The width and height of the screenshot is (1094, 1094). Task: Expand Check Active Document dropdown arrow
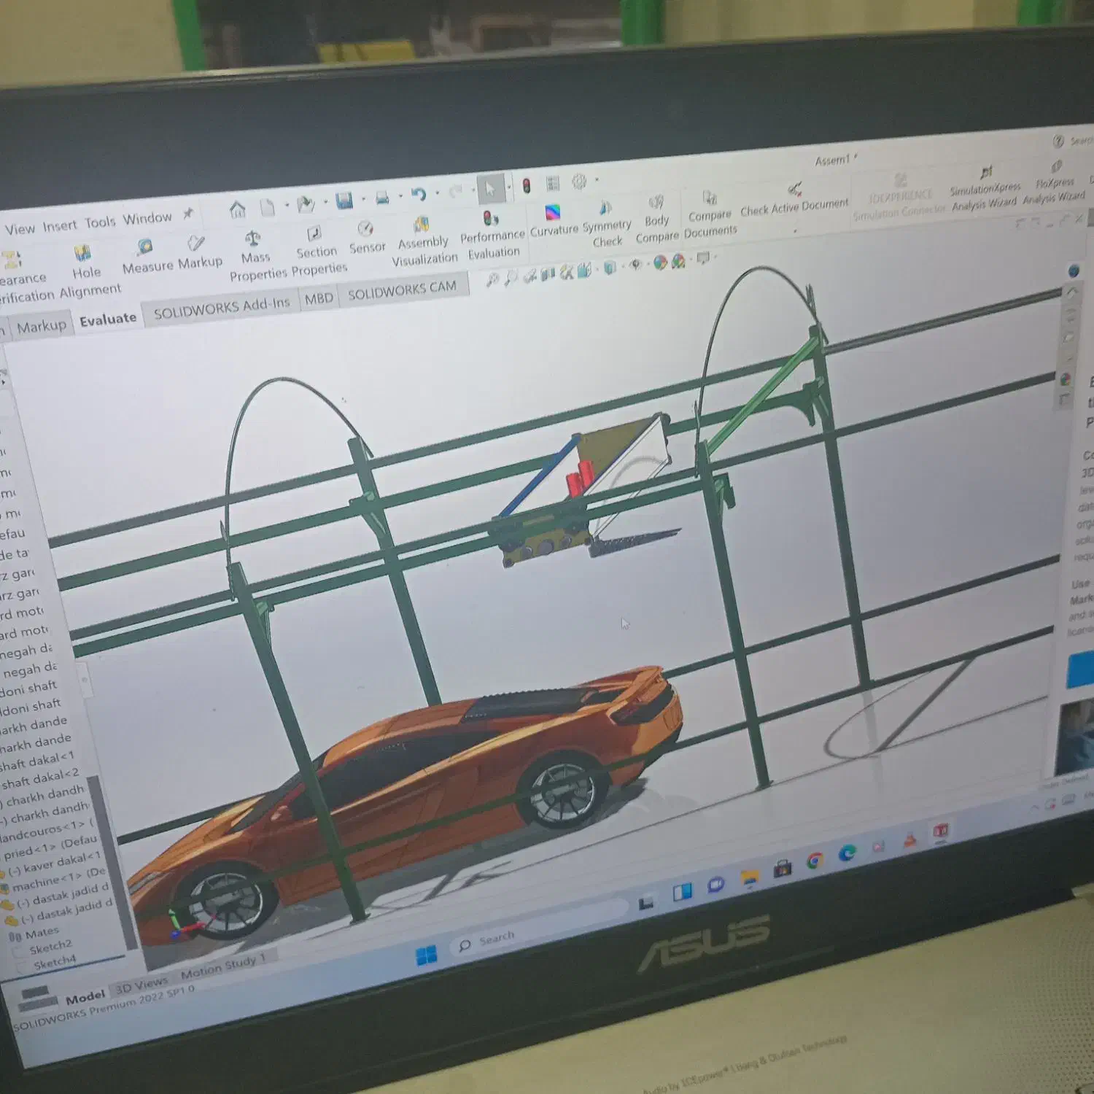point(795,231)
